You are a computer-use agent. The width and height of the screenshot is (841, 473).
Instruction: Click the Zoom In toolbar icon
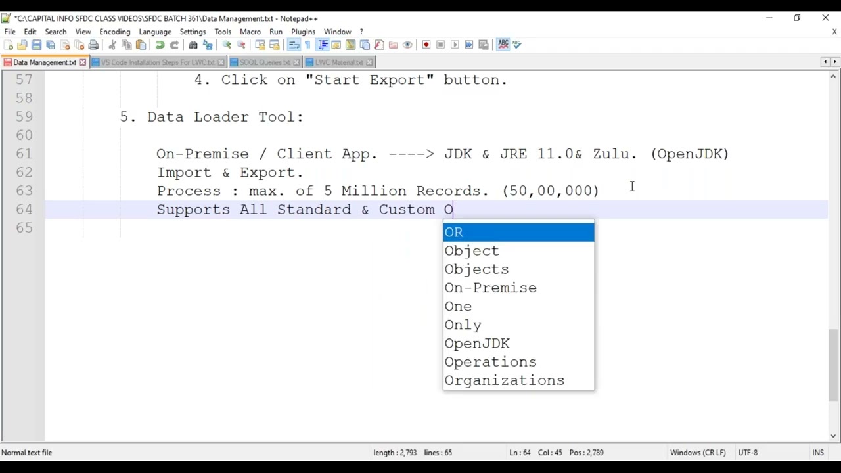click(x=227, y=45)
